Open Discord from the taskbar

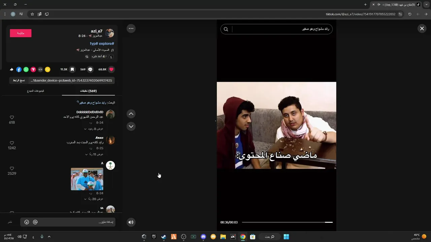click(203, 237)
